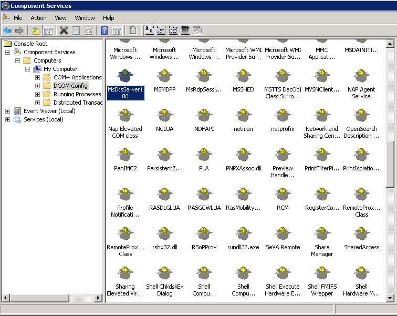
Task: Switch to List view
Action: [x=173, y=30]
